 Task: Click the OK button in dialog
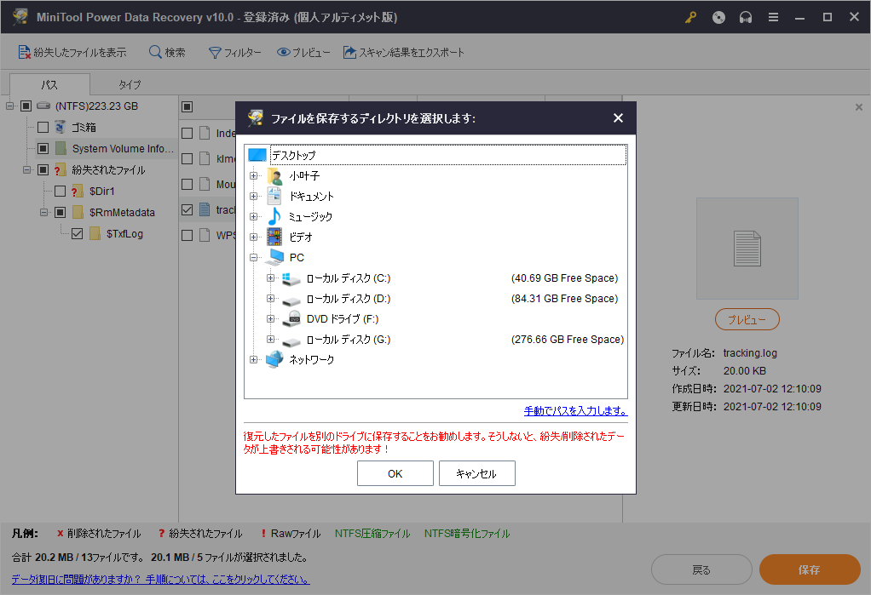[395, 474]
